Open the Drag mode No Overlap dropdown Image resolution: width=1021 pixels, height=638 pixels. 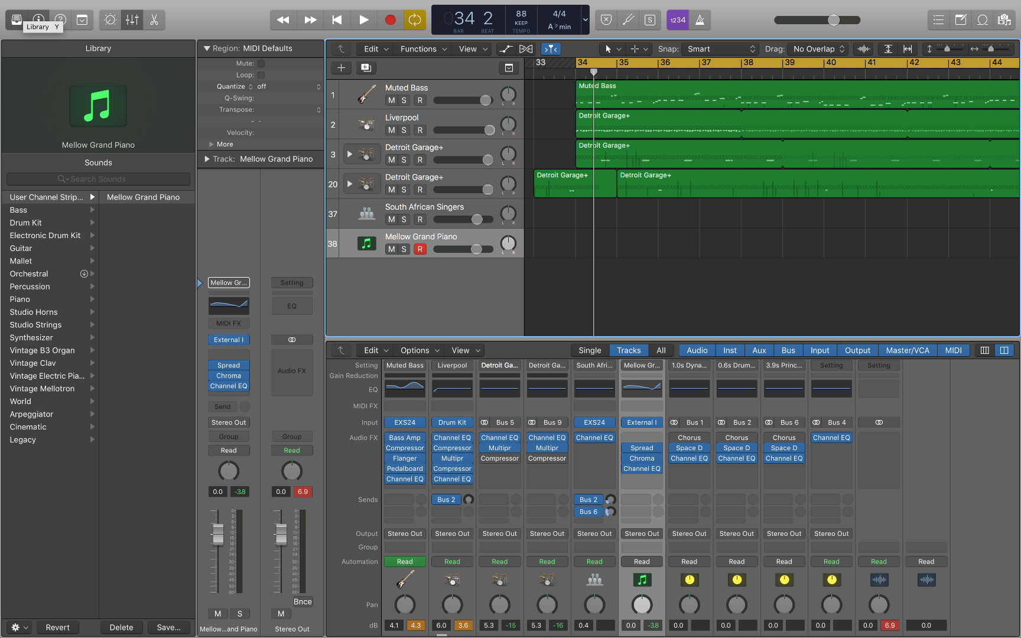[818, 49]
